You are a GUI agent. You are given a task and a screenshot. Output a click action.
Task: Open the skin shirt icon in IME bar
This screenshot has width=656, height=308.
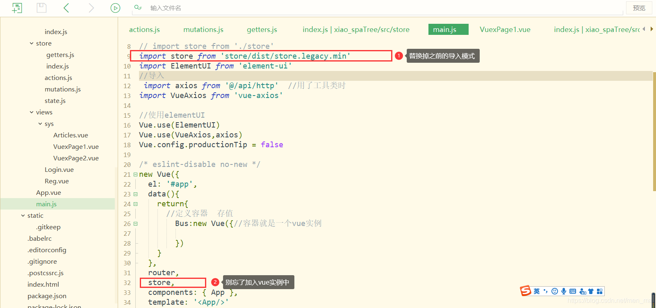tap(591, 291)
